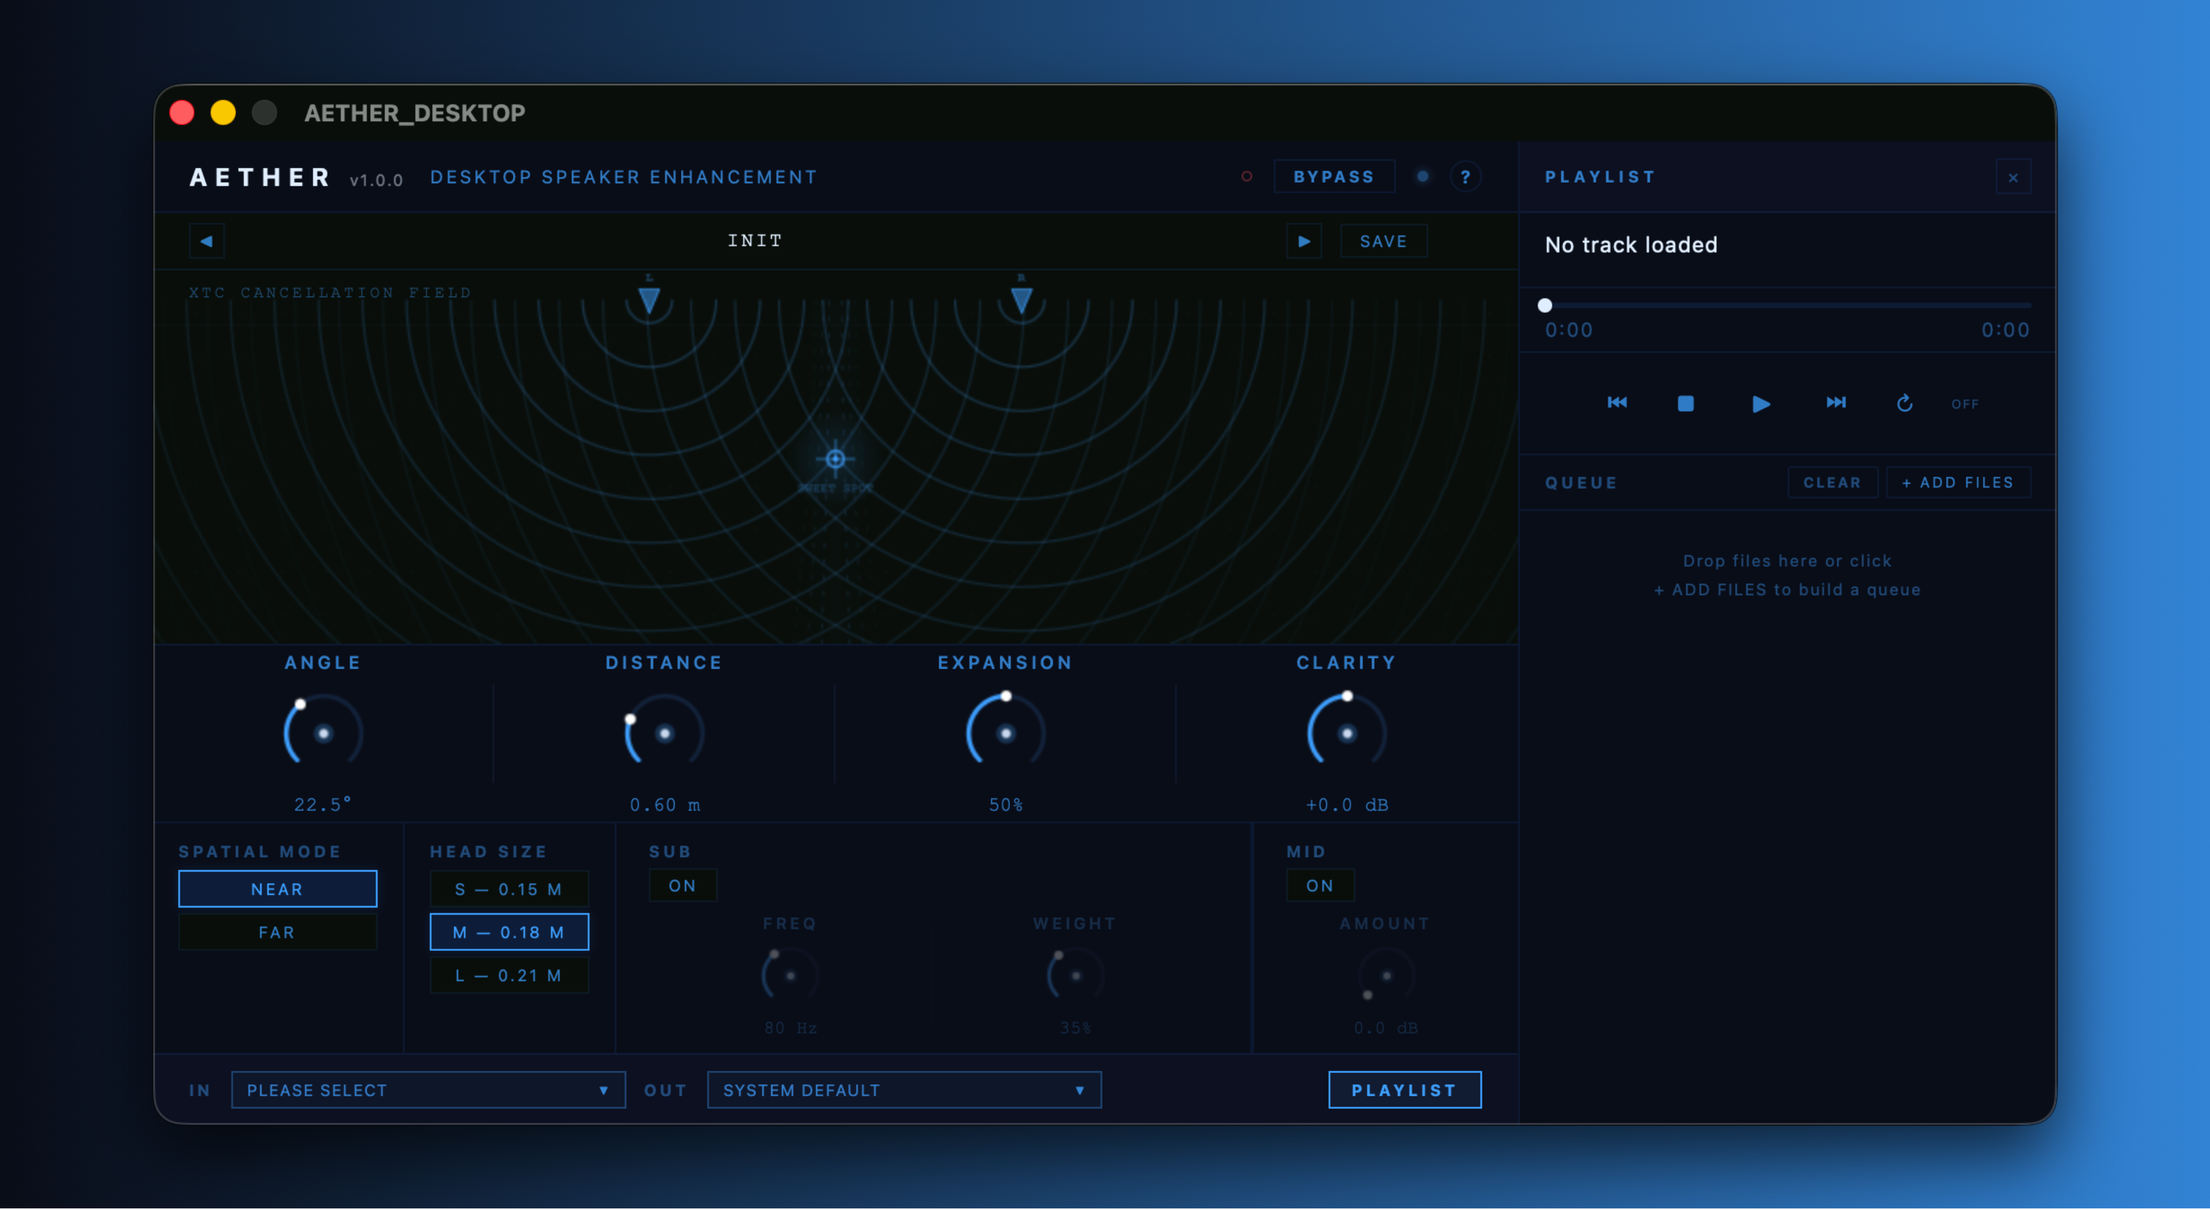Toggle SUB processing off
Image resolution: width=2210 pixels, height=1209 pixels.
682,886
